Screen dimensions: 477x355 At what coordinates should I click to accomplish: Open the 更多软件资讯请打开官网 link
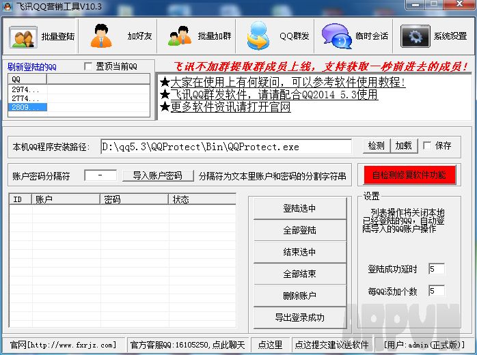[x=230, y=107]
